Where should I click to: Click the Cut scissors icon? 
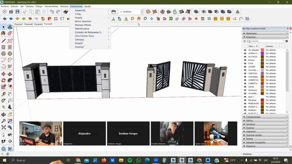click(25, 12)
